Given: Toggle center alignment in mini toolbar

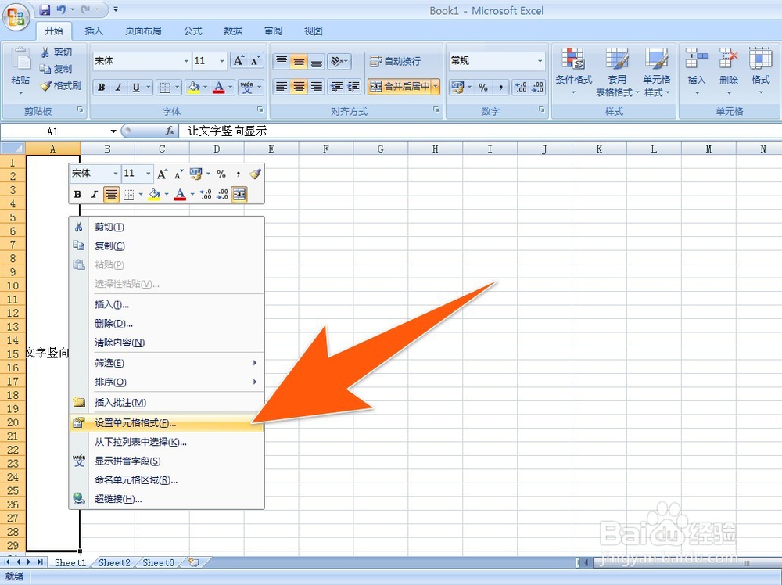Looking at the screenshot, I should [111, 195].
